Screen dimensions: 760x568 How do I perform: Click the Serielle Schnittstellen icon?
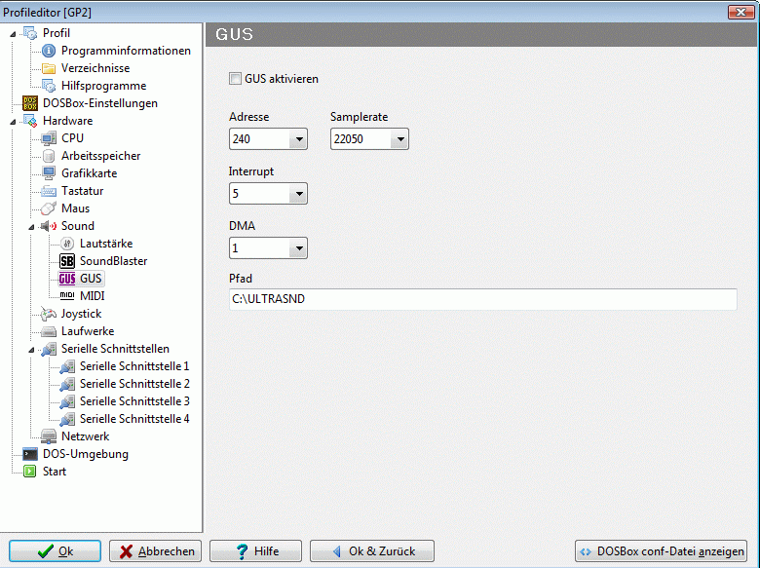tap(49, 349)
